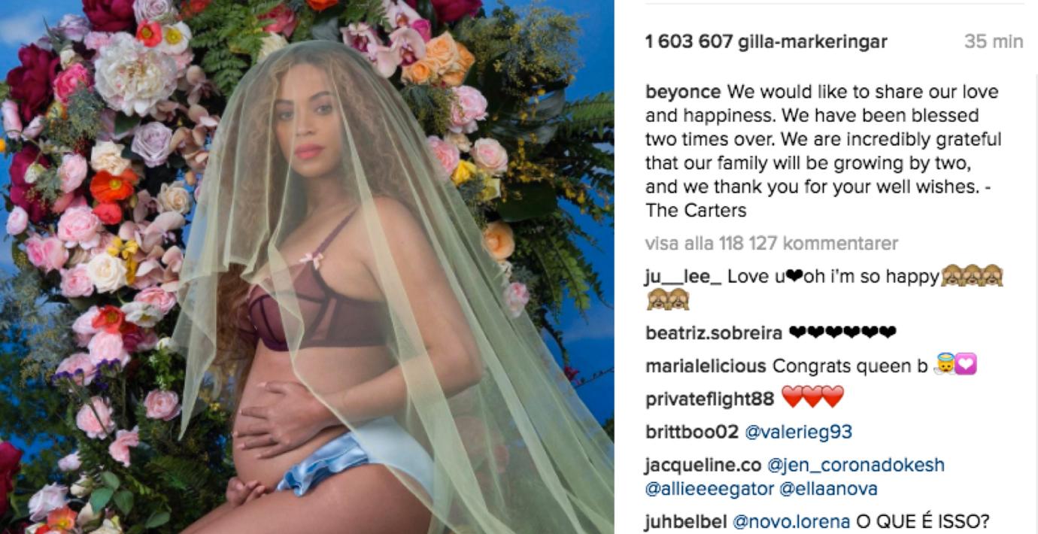Follow the @allieeeegator mention
The width and height of the screenshot is (1038, 534).
coord(709,489)
